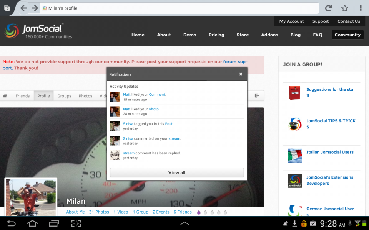This screenshot has height=230, width=369.
Task: Open Matt's avatar on Comment notification
Action: (x=115, y=97)
